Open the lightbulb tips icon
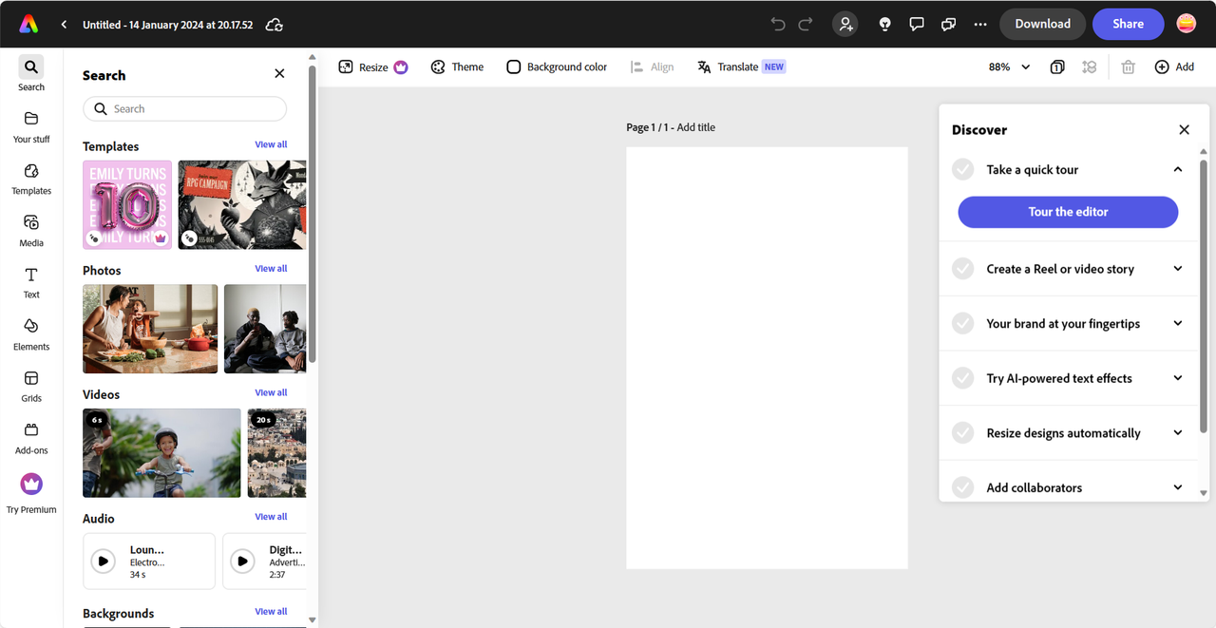The width and height of the screenshot is (1216, 628). [x=884, y=24]
